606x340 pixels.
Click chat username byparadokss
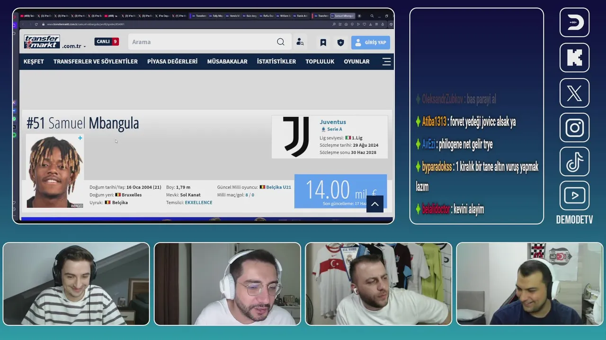coord(437,167)
